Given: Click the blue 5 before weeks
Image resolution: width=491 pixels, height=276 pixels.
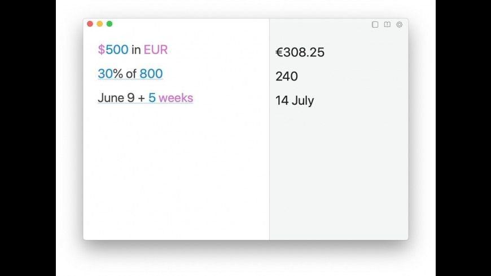Looking at the screenshot, I should click(x=152, y=98).
